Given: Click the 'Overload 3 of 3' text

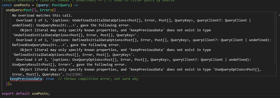Looking at the screenshot, I should pyautogui.click(x=30, y=60).
